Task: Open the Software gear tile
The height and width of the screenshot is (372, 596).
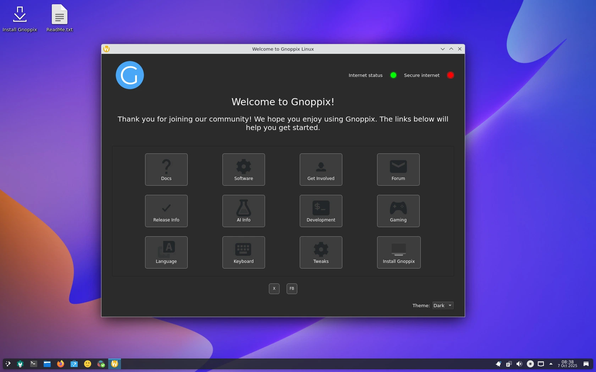Action: point(243,169)
